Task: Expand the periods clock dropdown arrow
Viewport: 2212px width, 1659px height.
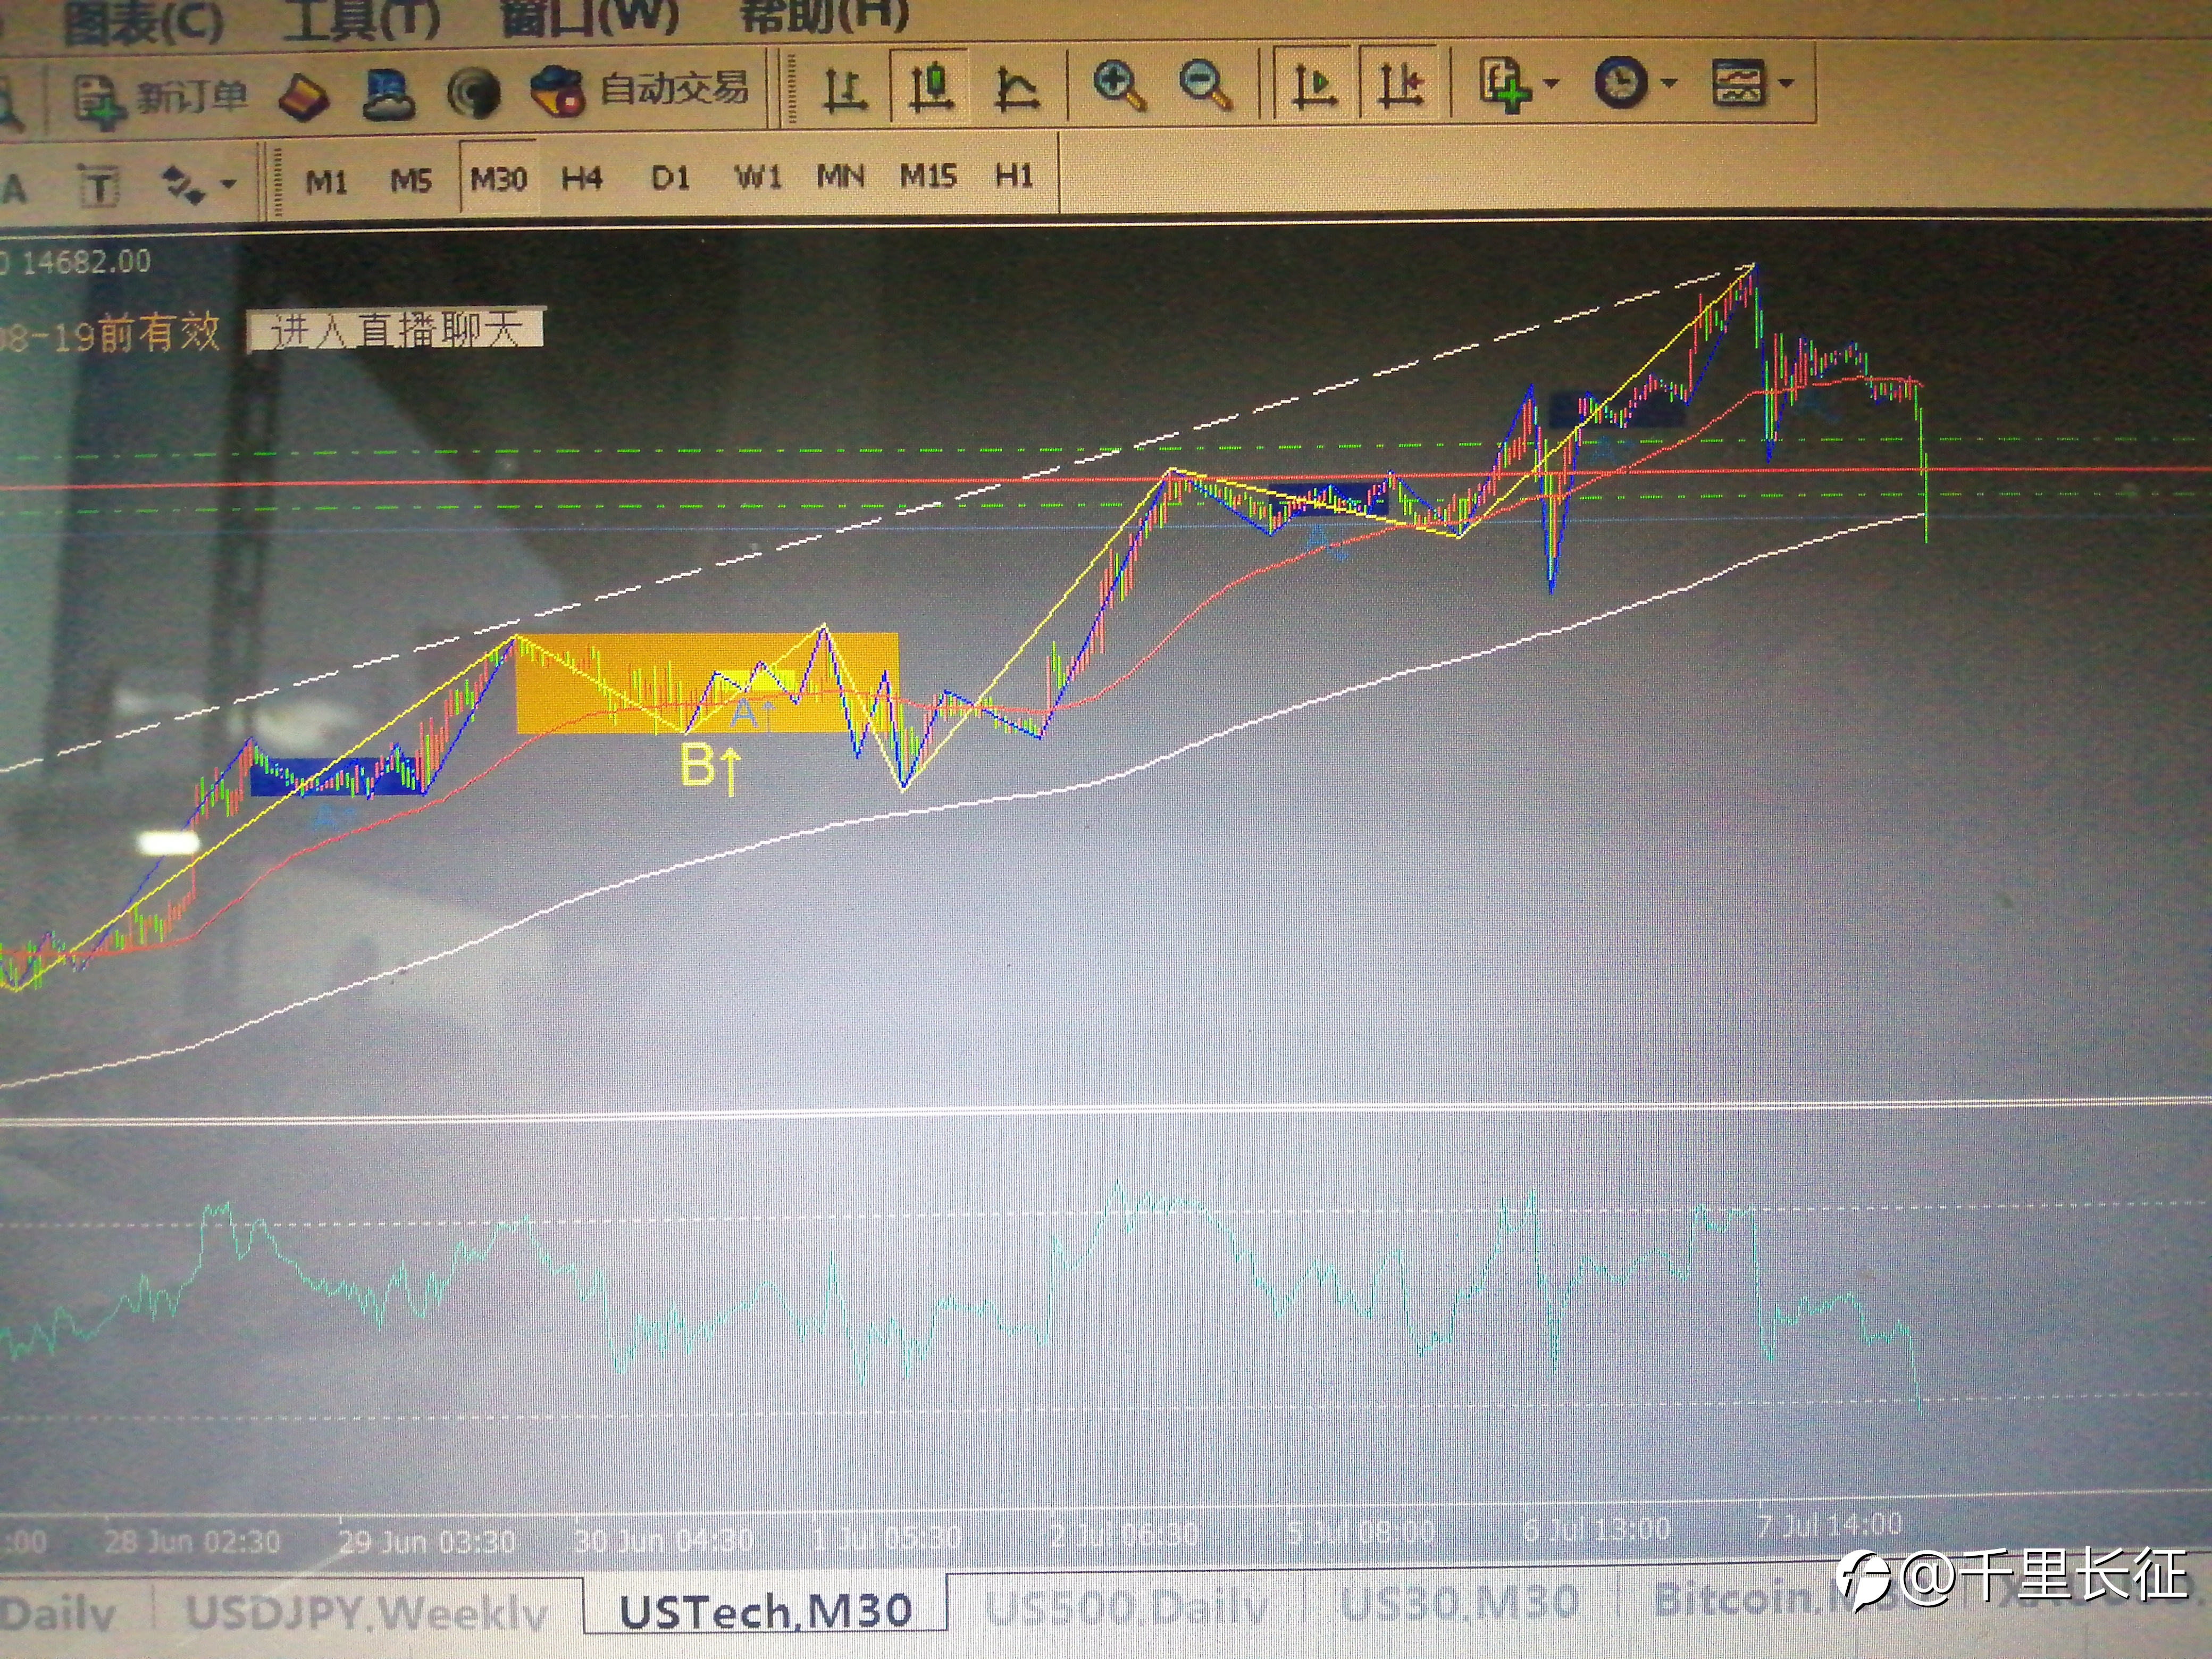Action: tap(1668, 83)
